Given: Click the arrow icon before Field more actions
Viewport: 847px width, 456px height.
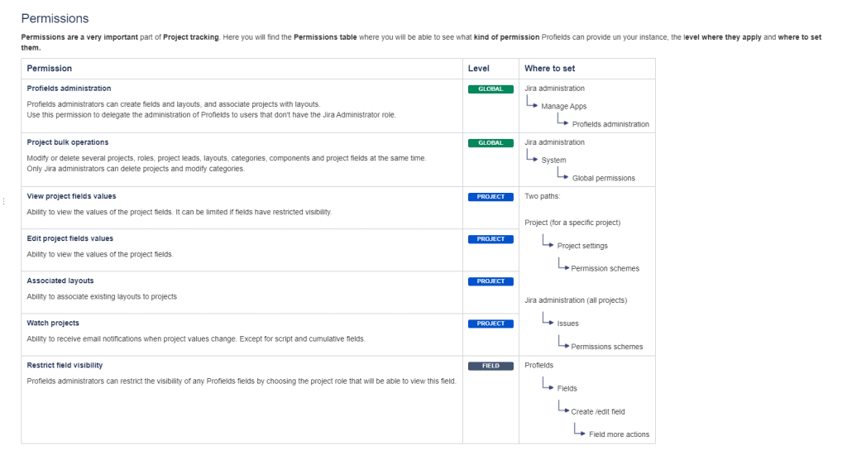Looking at the screenshot, I should coord(579,432).
